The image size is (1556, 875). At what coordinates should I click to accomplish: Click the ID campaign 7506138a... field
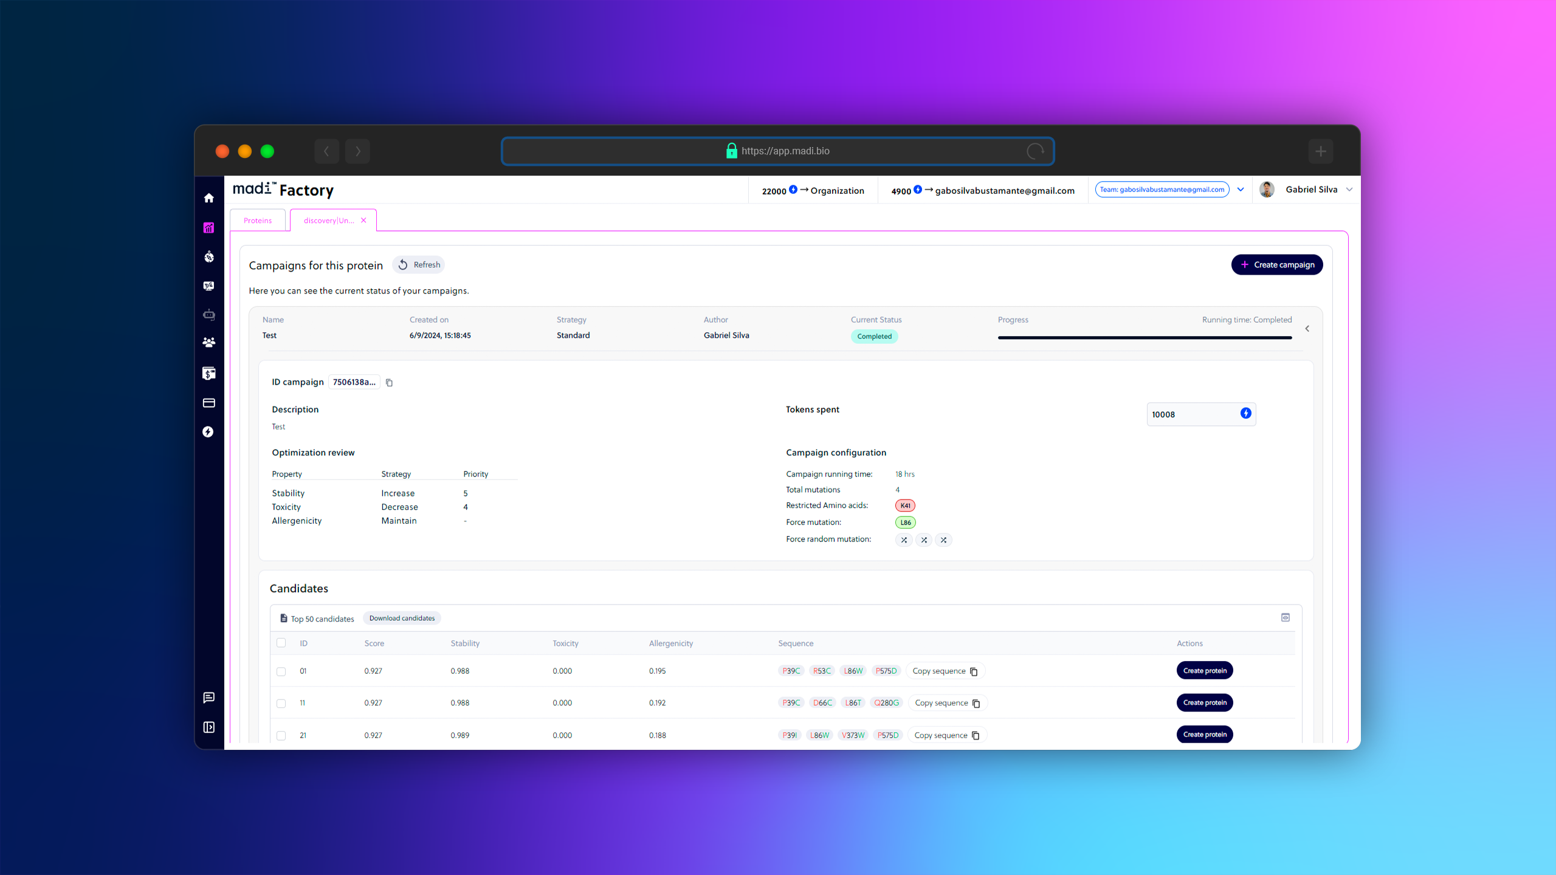click(354, 382)
